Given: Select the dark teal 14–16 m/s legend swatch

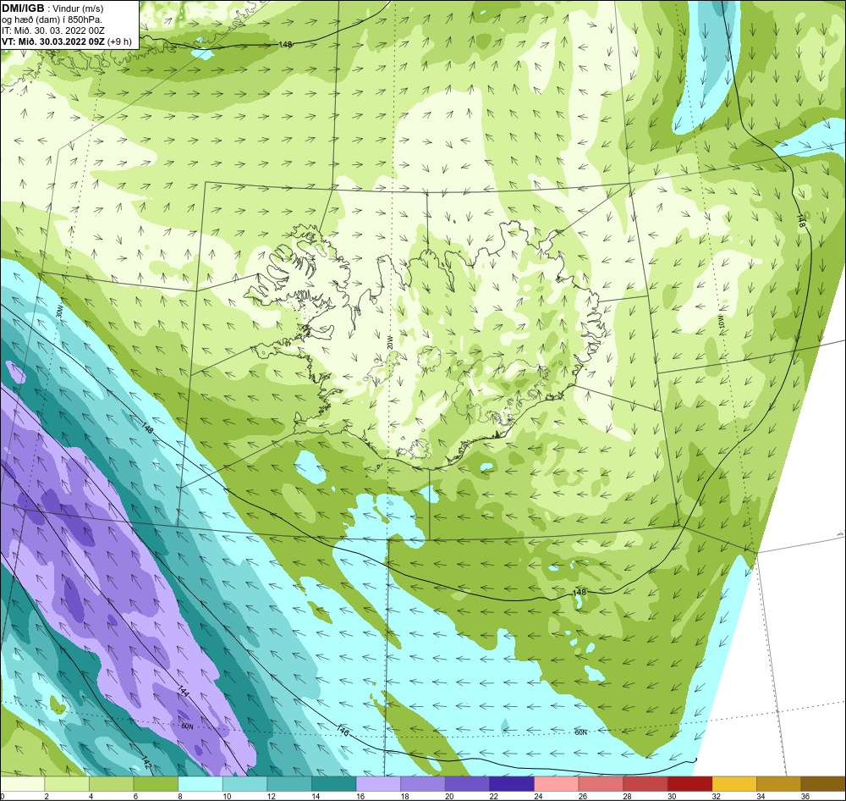Looking at the screenshot, I should (334, 784).
